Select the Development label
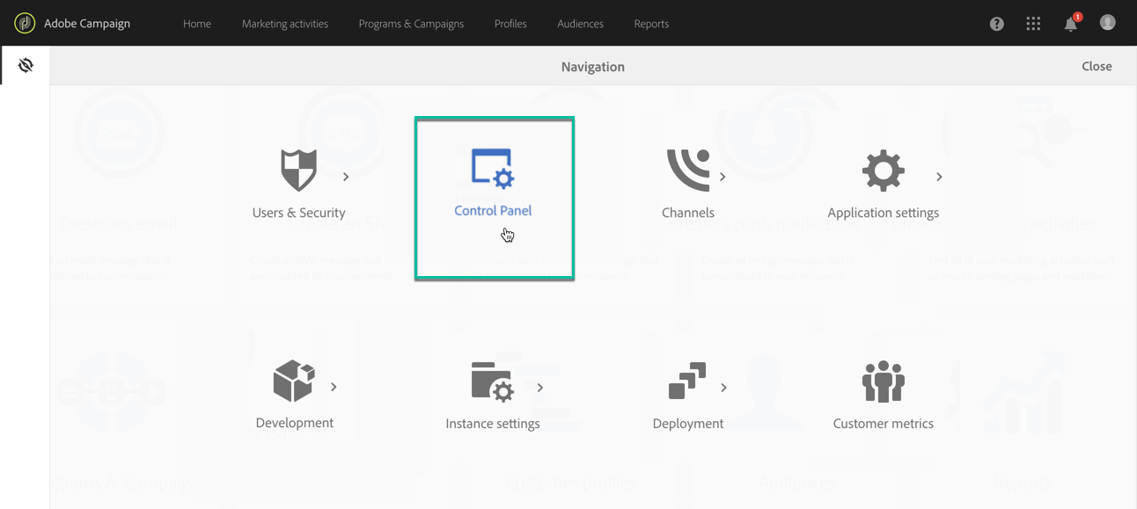 [x=294, y=423]
